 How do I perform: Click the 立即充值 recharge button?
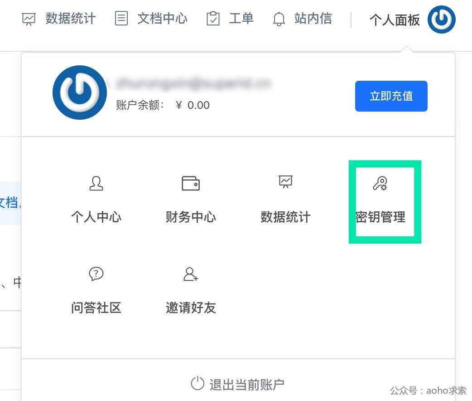pos(391,96)
